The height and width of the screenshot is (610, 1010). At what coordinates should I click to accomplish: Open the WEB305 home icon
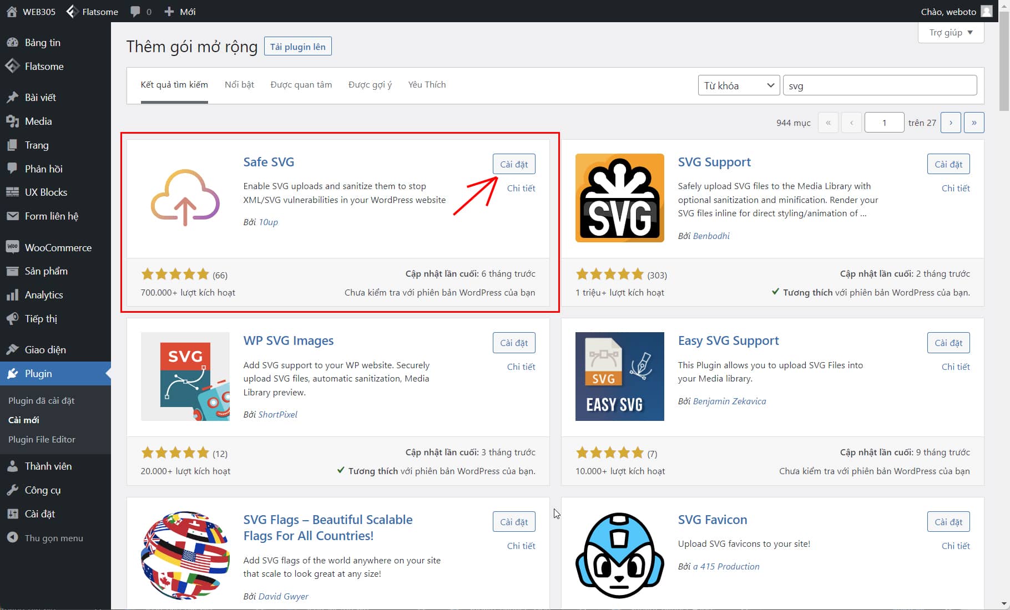11,11
